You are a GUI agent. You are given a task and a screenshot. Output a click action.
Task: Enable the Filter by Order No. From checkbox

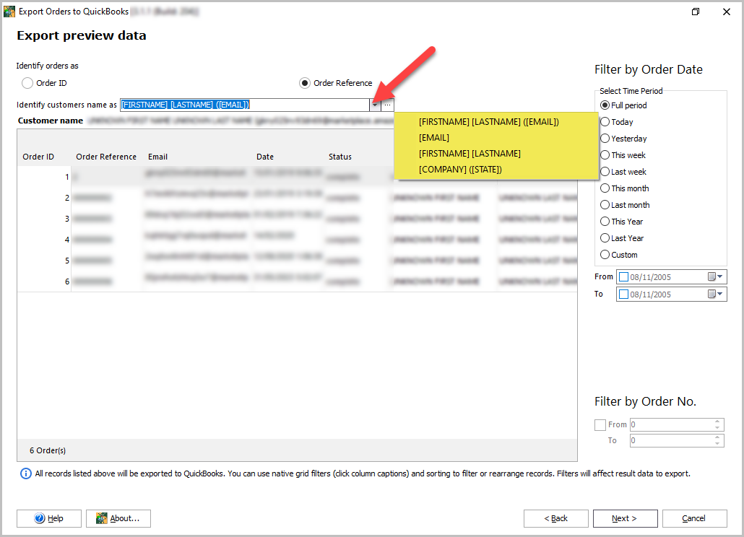point(600,424)
